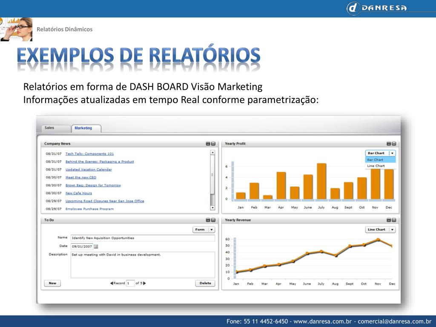Screen dimensions: 436x327
Task: Open Updated Vacation Calendar link
Action: [89, 169]
